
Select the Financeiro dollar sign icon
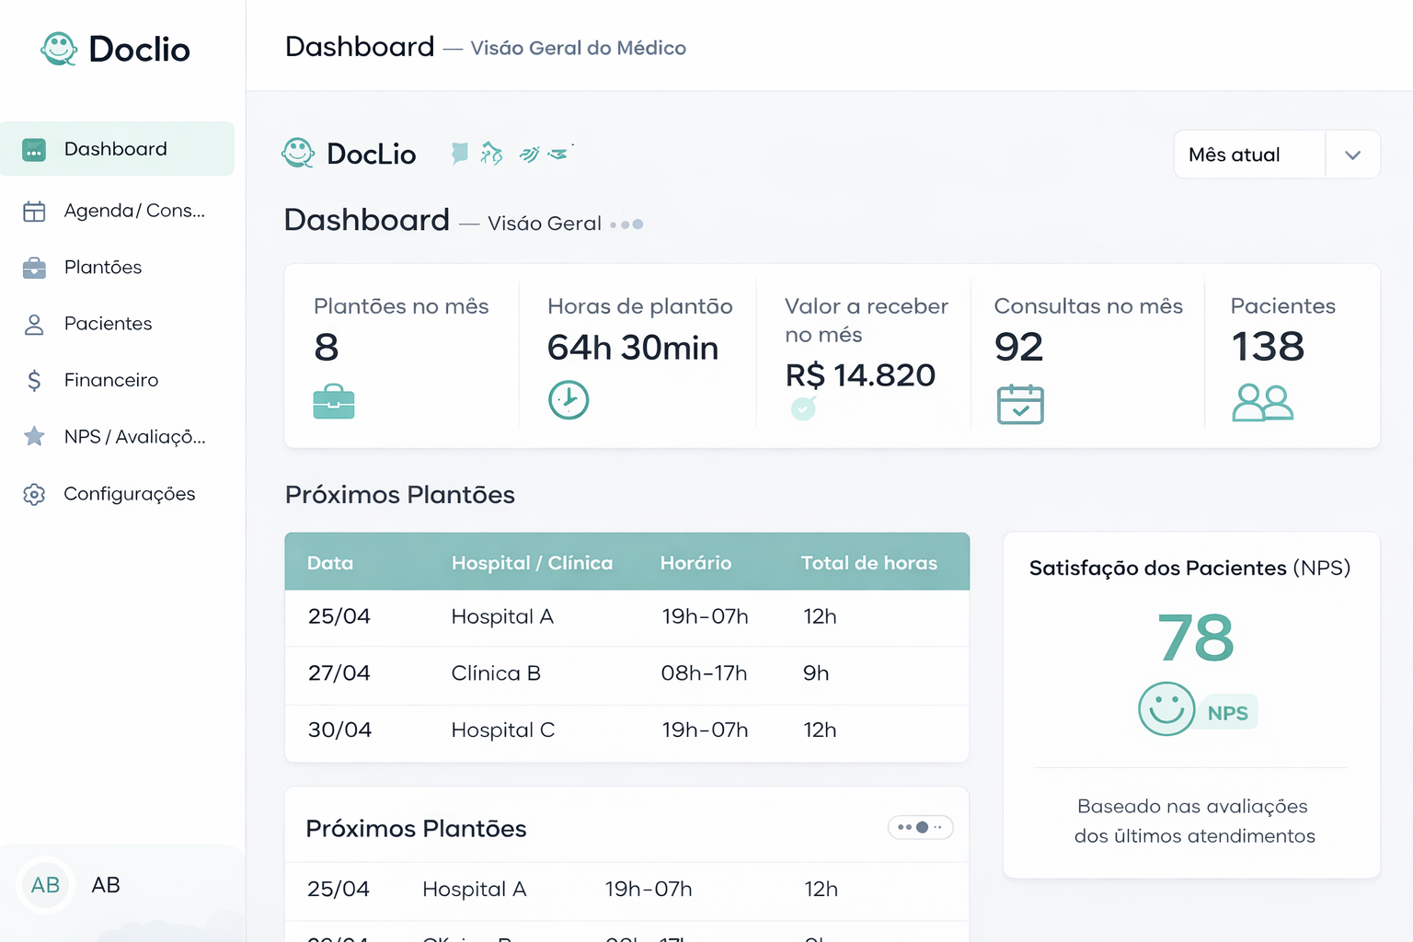34,380
